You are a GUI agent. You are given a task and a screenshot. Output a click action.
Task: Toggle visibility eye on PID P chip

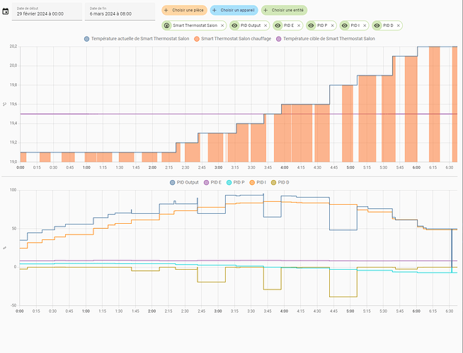(x=311, y=25)
